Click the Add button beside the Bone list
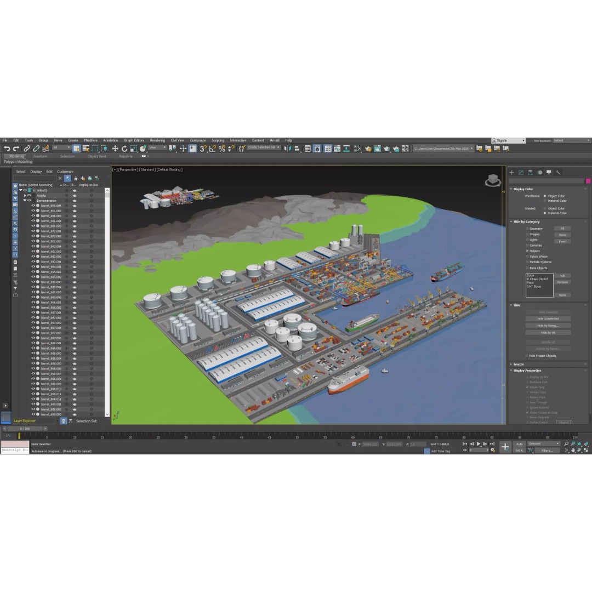 click(x=562, y=276)
